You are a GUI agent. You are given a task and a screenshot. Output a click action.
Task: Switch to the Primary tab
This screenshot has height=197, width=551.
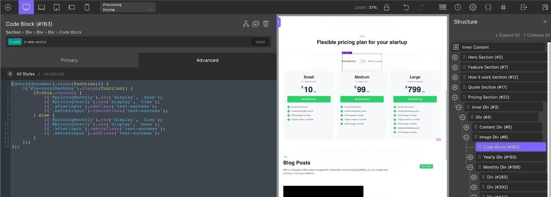[69, 60]
